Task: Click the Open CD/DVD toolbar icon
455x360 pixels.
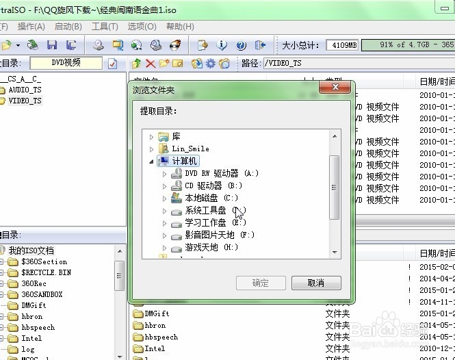Action: pyautogui.click(x=33, y=45)
